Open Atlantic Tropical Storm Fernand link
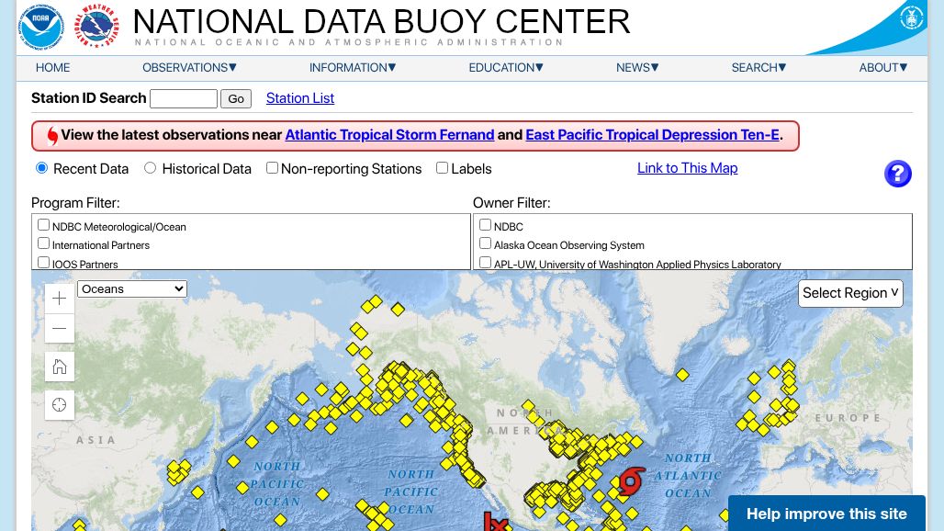Viewport: 944px width, 531px height. 389,135
